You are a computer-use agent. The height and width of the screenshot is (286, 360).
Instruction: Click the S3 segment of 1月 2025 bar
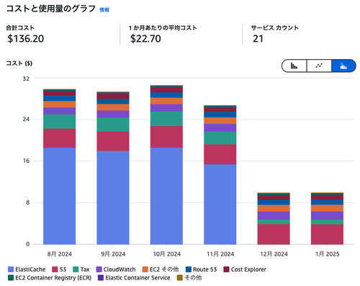(327, 234)
